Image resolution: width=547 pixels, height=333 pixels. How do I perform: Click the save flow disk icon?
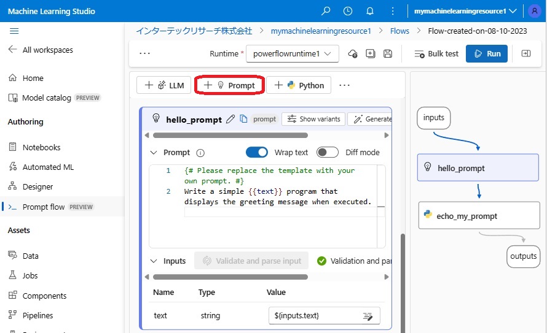[388, 53]
